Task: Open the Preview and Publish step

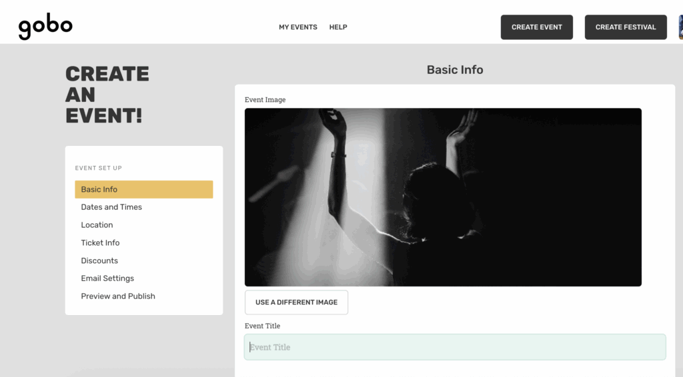Action: pyautogui.click(x=118, y=296)
